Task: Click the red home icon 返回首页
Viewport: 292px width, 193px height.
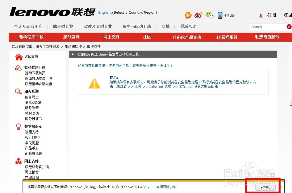Action: click(x=19, y=57)
